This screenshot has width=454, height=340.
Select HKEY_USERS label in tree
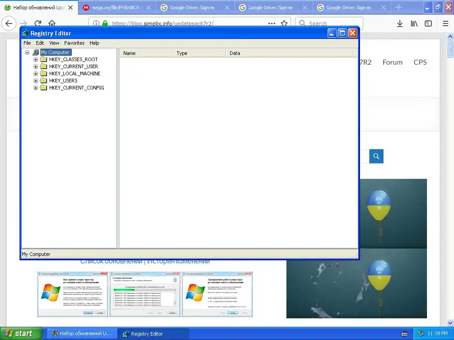[x=63, y=81]
